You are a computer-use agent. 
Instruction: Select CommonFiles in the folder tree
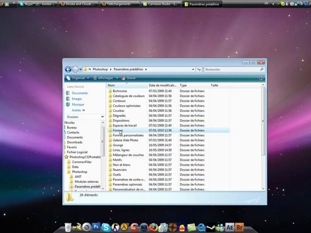82,162
